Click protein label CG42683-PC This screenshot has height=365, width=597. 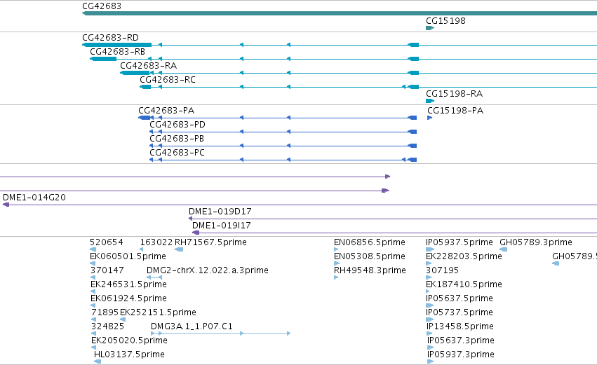[177, 153]
